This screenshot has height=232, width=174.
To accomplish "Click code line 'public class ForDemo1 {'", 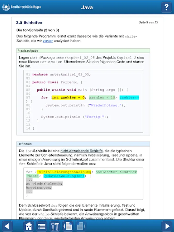I will (x=57, y=82).
